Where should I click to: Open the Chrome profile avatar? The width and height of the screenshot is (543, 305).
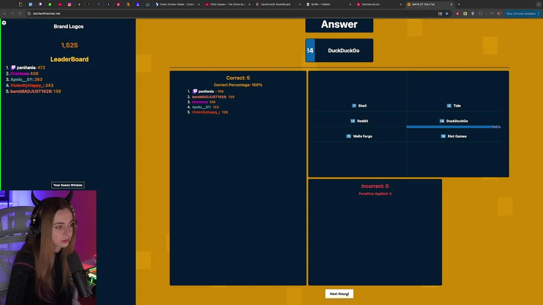pyautogui.click(x=499, y=14)
